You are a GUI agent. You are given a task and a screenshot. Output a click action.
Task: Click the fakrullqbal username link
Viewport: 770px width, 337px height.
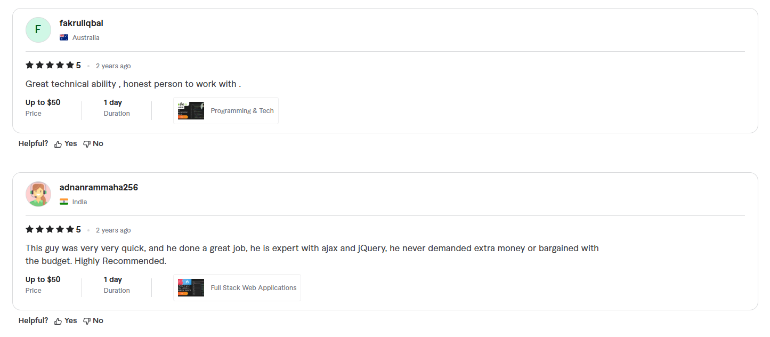click(81, 23)
